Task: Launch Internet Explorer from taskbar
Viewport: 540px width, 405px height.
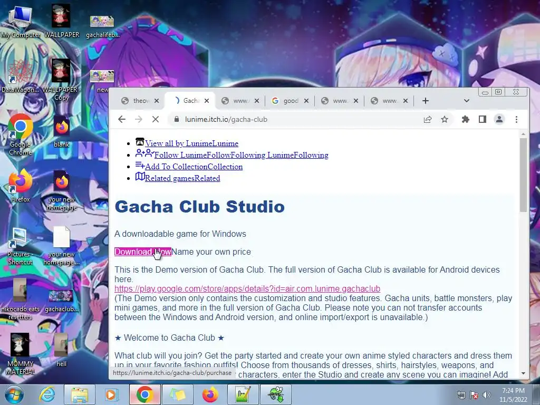Action: tap(47, 394)
